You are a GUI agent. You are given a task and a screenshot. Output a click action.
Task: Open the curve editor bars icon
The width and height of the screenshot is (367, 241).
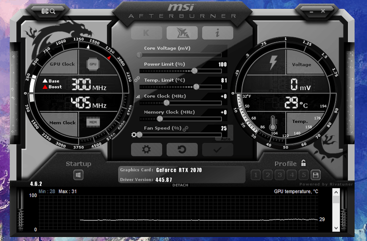pyautogui.click(x=138, y=96)
